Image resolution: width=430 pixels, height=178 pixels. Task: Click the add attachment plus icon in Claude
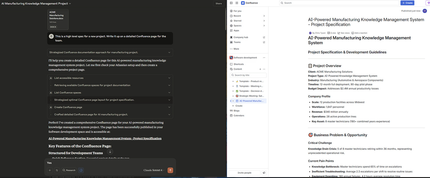pos(50,170)
